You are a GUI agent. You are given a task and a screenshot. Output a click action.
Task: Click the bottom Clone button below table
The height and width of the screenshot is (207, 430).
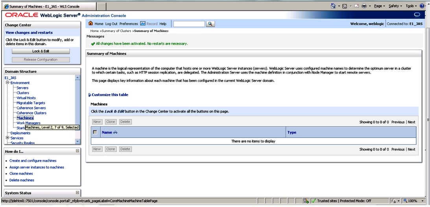[x=111, y=149]
